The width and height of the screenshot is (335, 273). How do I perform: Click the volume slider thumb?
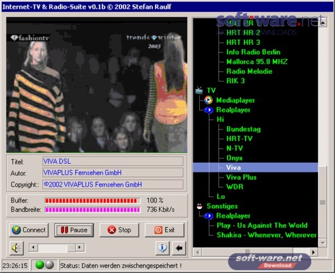71,247
